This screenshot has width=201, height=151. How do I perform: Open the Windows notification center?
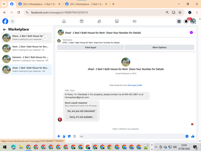[195, 147]
